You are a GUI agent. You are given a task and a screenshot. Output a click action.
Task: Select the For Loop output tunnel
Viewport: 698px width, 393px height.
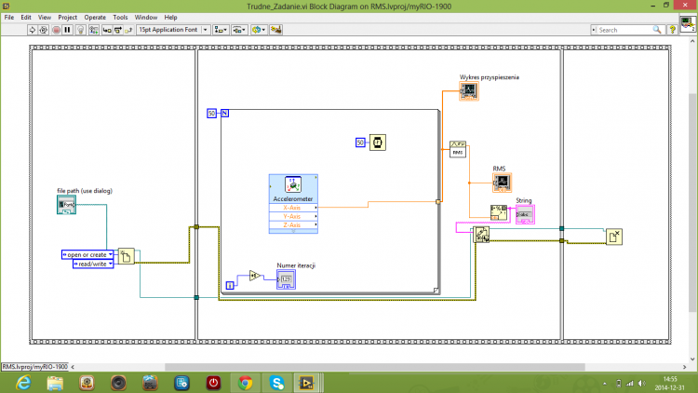(x=438, y=202)
